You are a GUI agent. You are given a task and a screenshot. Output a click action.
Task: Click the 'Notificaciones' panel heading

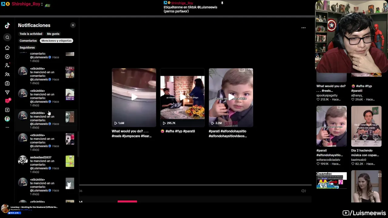34,25
